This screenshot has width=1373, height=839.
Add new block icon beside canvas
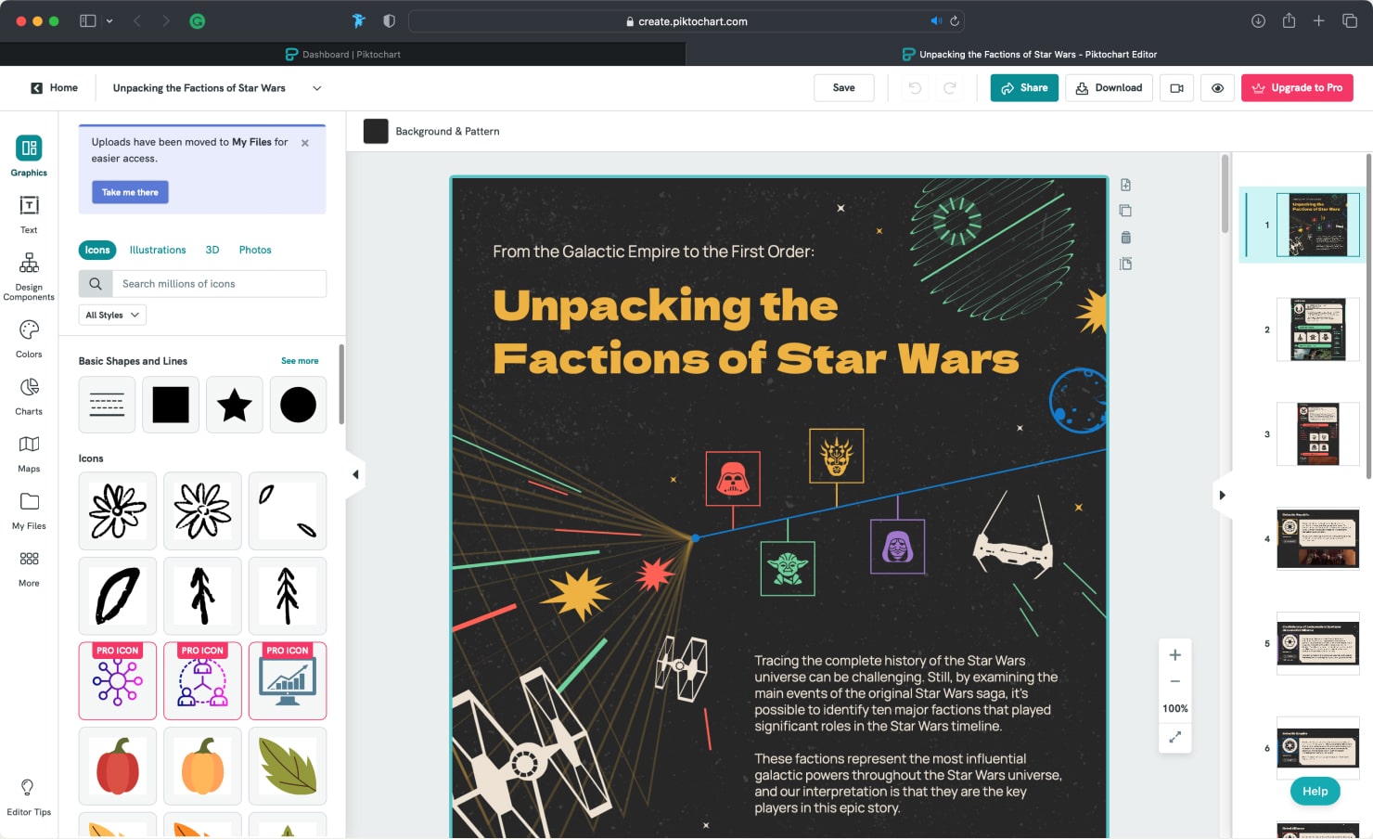1125,185
